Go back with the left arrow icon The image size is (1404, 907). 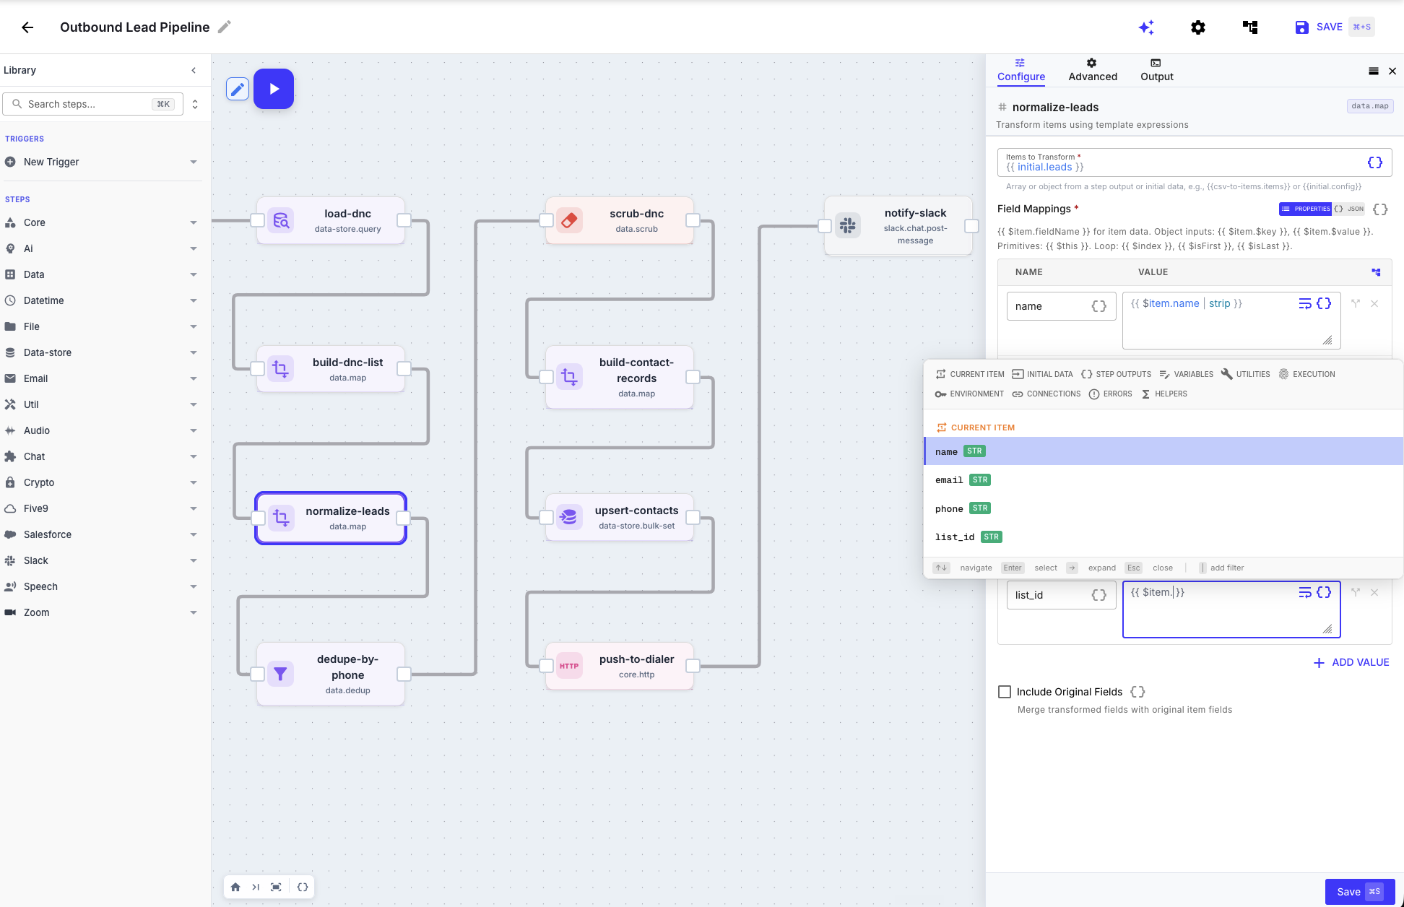point(27,27)
